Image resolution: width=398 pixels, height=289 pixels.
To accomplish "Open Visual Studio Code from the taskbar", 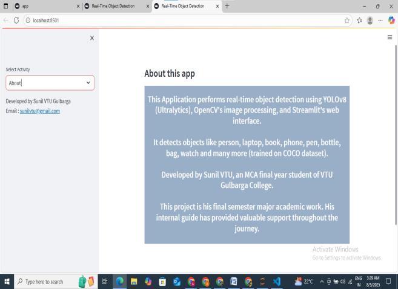I will tap(277, 281).
